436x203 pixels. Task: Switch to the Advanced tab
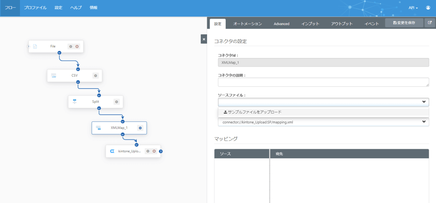[x=282, y=24]
